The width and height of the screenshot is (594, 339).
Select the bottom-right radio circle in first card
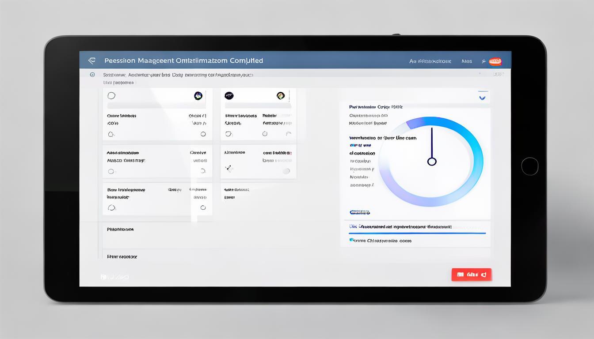point(203,134)
